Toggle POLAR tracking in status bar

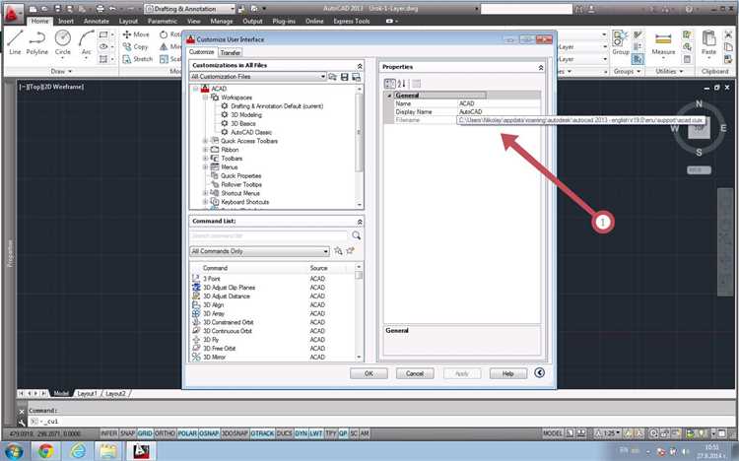click(x=187, y=433)
